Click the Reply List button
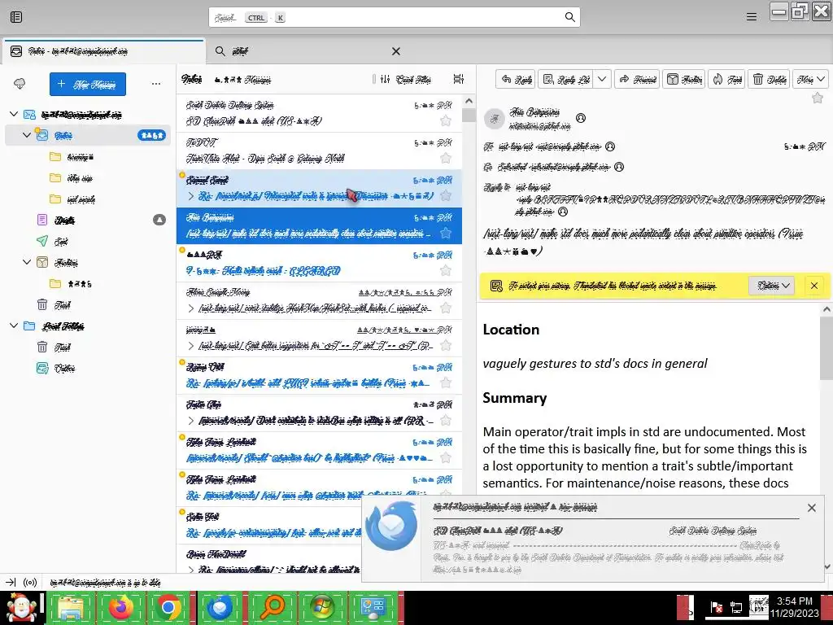 tap(566, 79)
